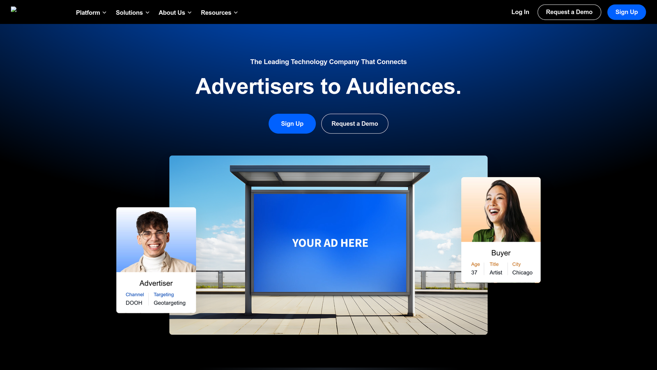Expand the Resources menu chevron
The height and width of the screenshot is (370, 657).
point(236,13)
